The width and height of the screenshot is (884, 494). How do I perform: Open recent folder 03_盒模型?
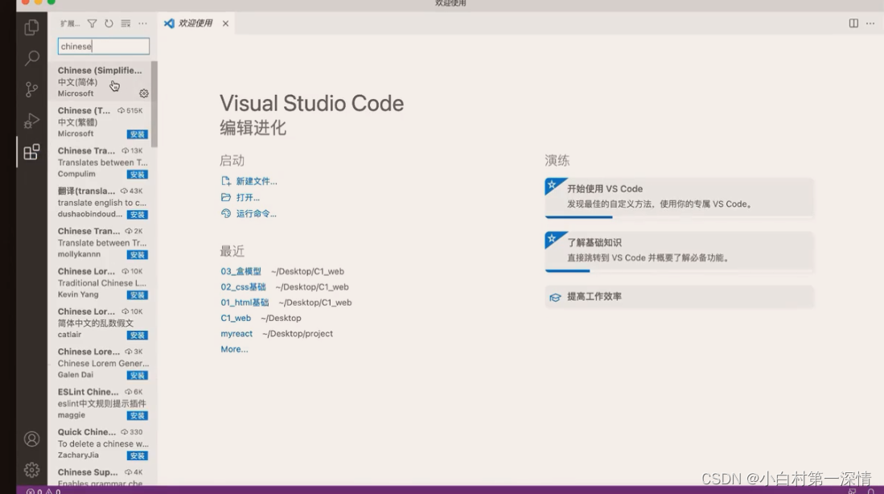click(x=241, y=271)
